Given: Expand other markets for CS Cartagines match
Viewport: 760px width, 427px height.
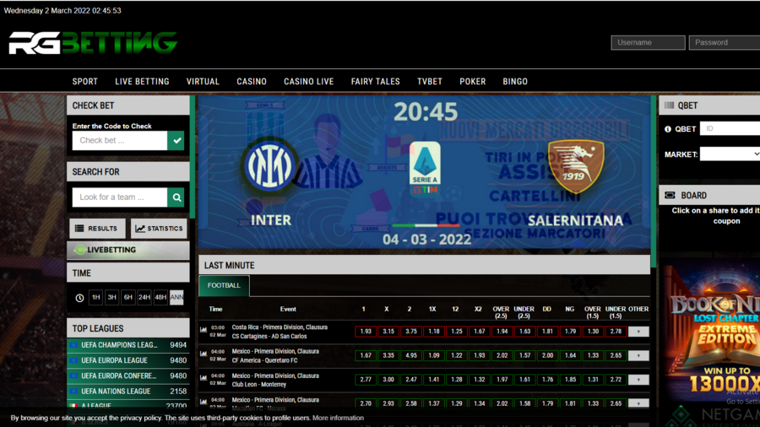Looking at the screenshot, I should [638, 332].
